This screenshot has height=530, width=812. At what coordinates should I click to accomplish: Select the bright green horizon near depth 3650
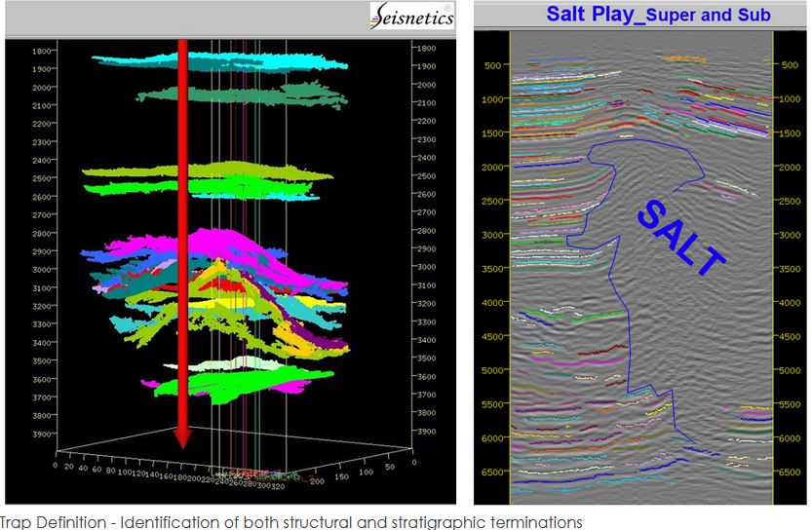point(244,384)
